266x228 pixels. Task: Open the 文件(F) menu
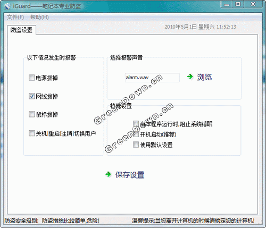(15, 17)
